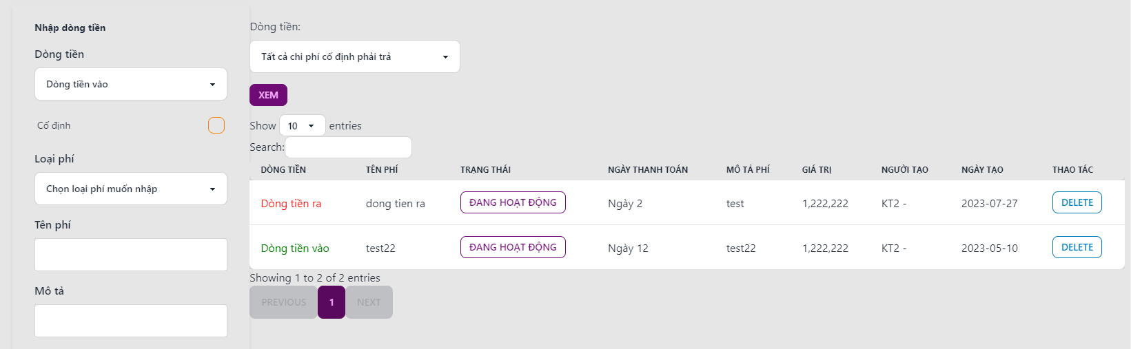This screenshot has width=1131, height=349.
Task: Toggle the Cố định checkbox
Action: tap(216, 125)
